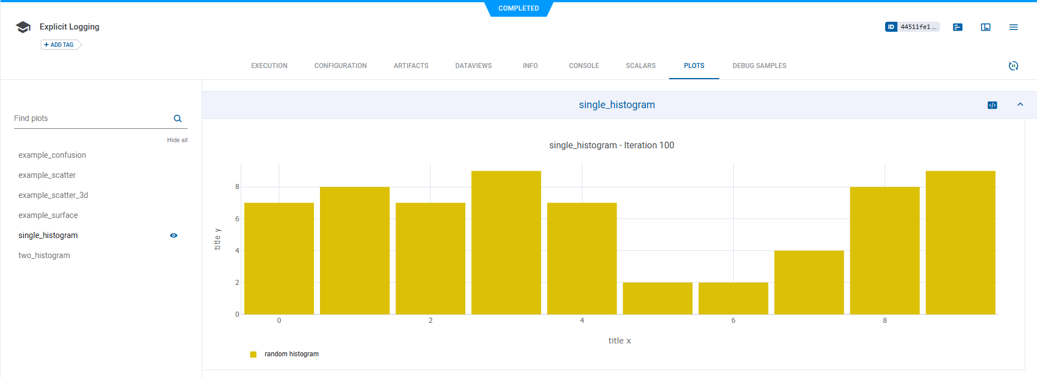Click the view details panel icon

[x=986, y=27]
